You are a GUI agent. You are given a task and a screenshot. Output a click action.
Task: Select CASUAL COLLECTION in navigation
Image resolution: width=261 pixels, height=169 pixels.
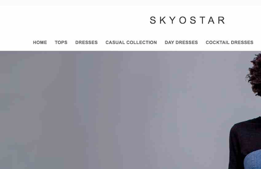pos(131,43)
